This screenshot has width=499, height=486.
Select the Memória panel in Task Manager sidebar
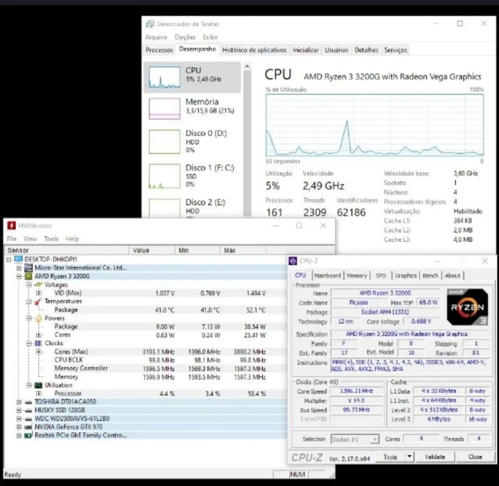[192, 108]
